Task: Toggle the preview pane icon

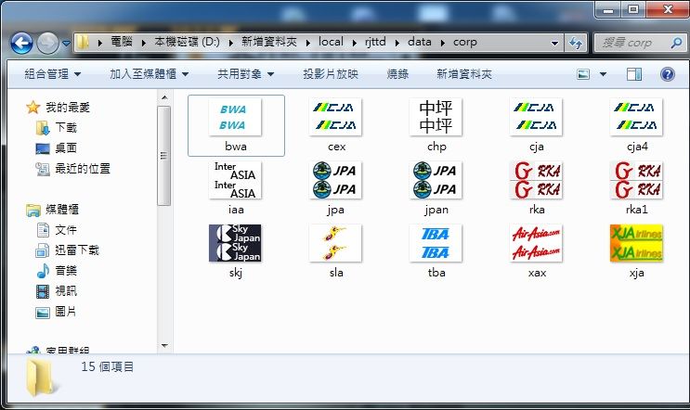Action: pyautogui.click(x=633, y=74)
